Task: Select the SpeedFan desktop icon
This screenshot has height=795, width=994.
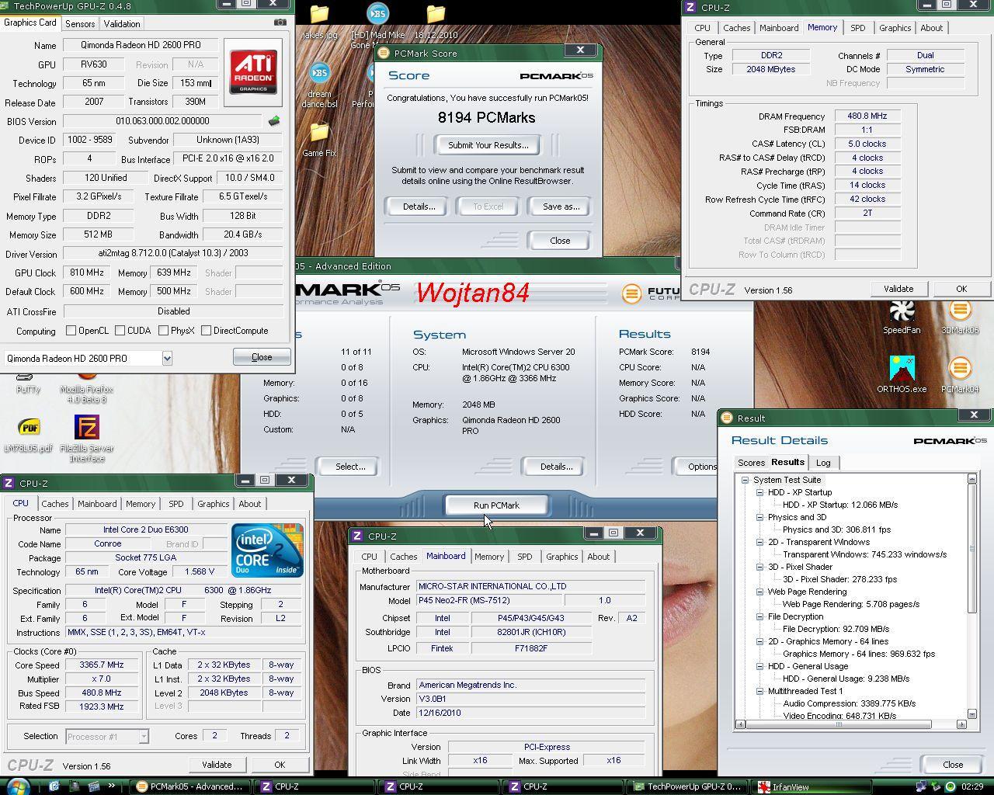Action: pyautogui.click(x=902, y=317)
